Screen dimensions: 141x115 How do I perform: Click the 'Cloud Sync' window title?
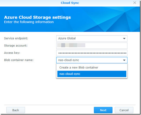coord(70,3)
